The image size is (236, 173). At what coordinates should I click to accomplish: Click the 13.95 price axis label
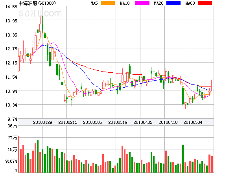tap(11, 21)
